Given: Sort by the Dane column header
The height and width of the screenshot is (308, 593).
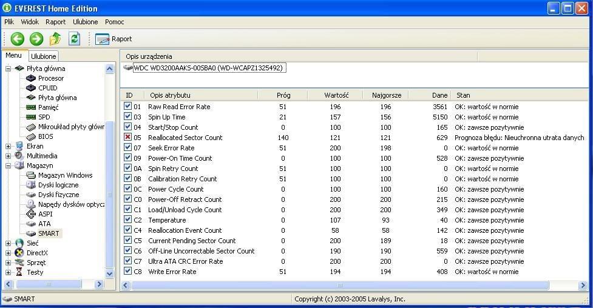Looking at the screenshot, I should 430,95.
